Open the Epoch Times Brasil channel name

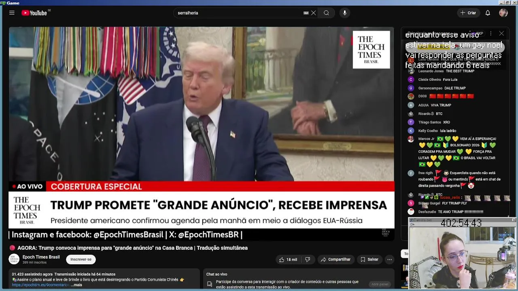click(x=41, y=257)
